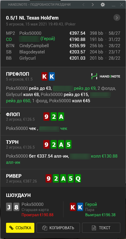Go to the next hand with right arrow
The height and width of the screenshot is (239, 126).
tap(93, 4)
